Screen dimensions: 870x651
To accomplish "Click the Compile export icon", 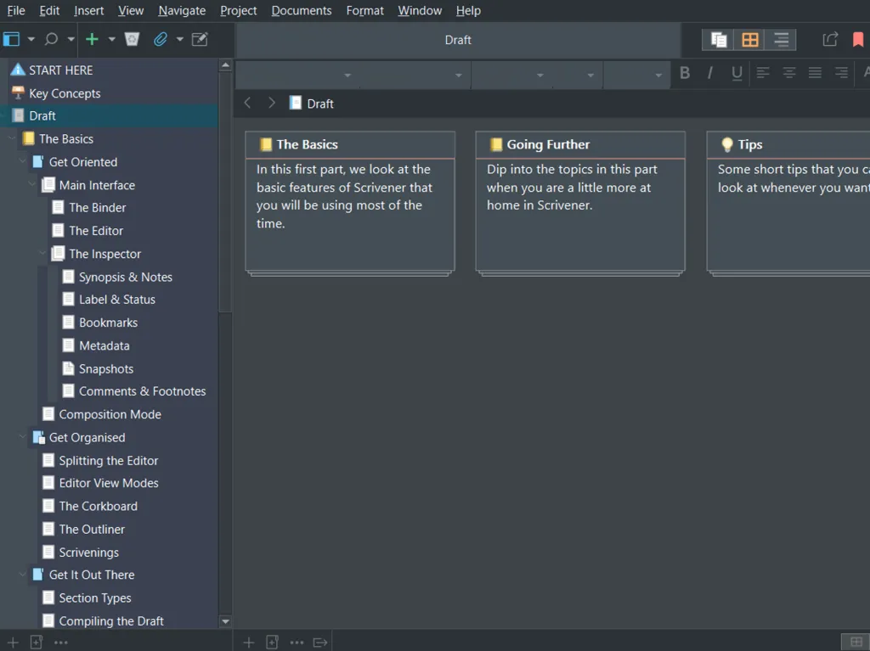I will click(830, 39).
